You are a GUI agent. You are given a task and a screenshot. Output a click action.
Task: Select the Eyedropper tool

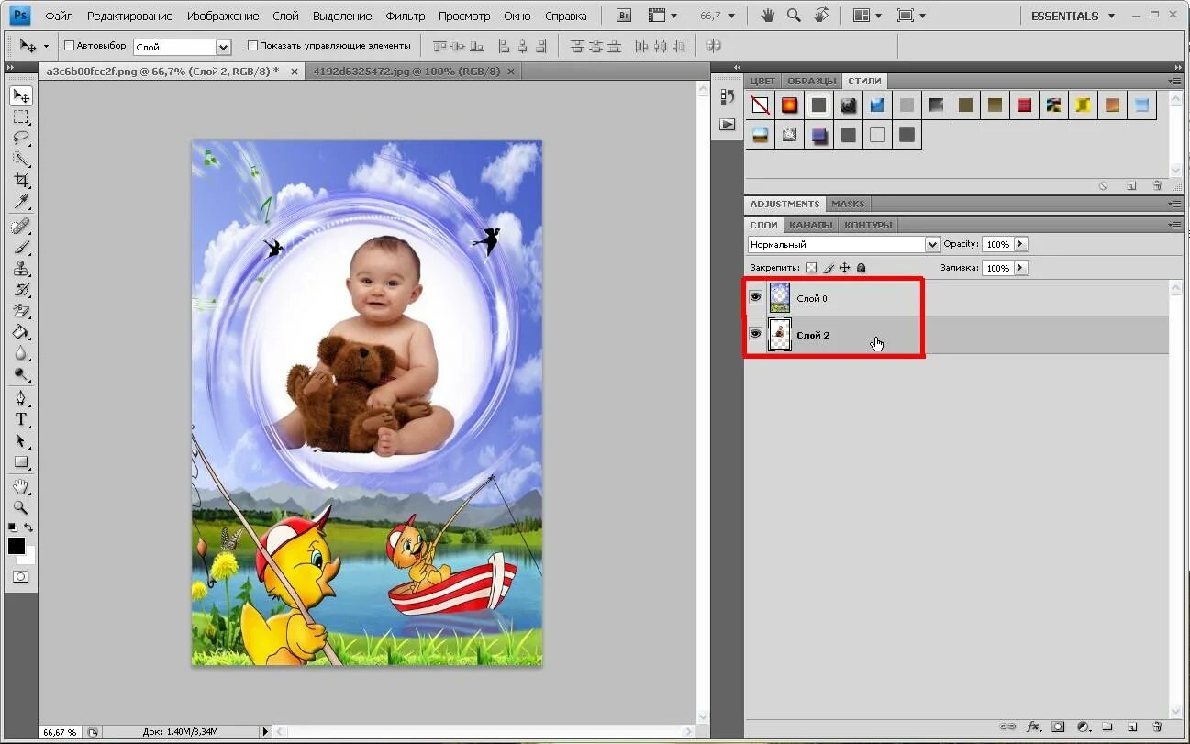tap(20, 202)
